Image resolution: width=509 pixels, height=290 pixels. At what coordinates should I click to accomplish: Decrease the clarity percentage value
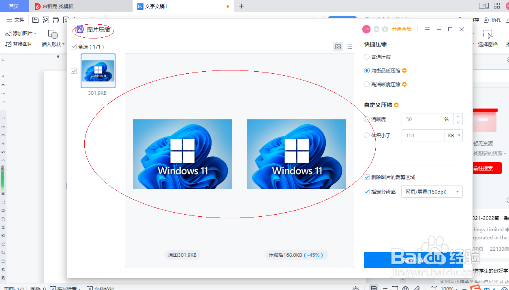pos(458,122)
